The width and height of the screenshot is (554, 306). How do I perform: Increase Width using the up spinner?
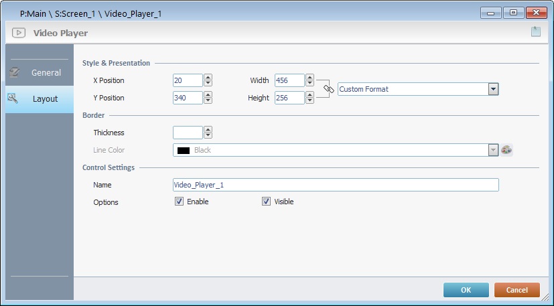tap(309, 78)
